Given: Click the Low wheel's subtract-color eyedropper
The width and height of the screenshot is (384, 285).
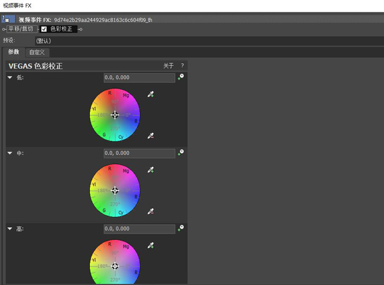Looking at the screenshot, I should (x=151, y=135).
